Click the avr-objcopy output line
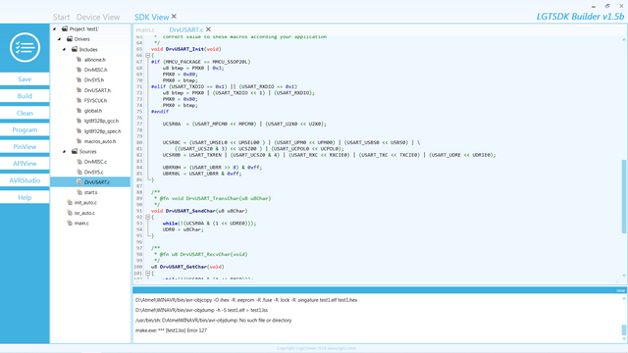The width and height of the screenshot is (628, 353). [246, 300]
